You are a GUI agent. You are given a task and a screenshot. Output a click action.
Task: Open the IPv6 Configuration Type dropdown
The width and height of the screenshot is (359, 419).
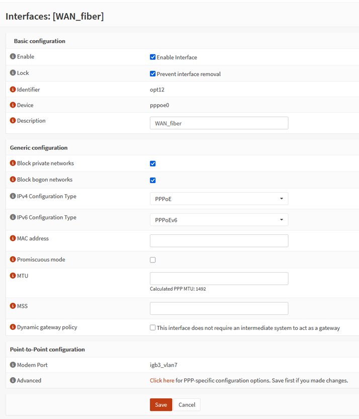click(219, 220)
